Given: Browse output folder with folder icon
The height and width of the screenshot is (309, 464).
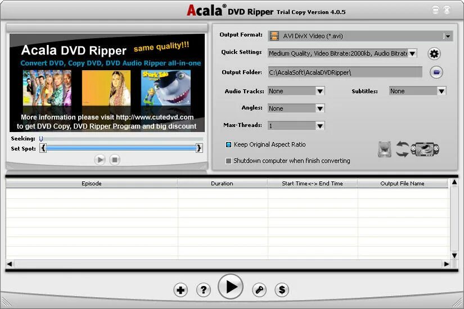Looking at the screenshot, I should pos(436,72).
